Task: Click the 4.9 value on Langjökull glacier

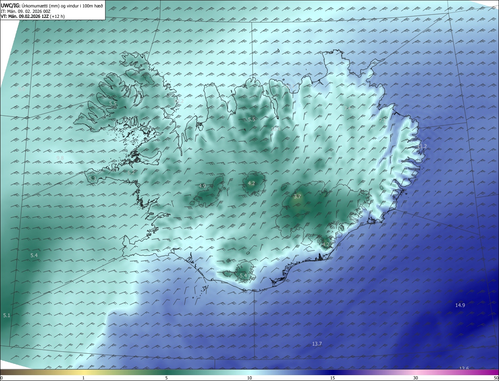Action: 202,186
